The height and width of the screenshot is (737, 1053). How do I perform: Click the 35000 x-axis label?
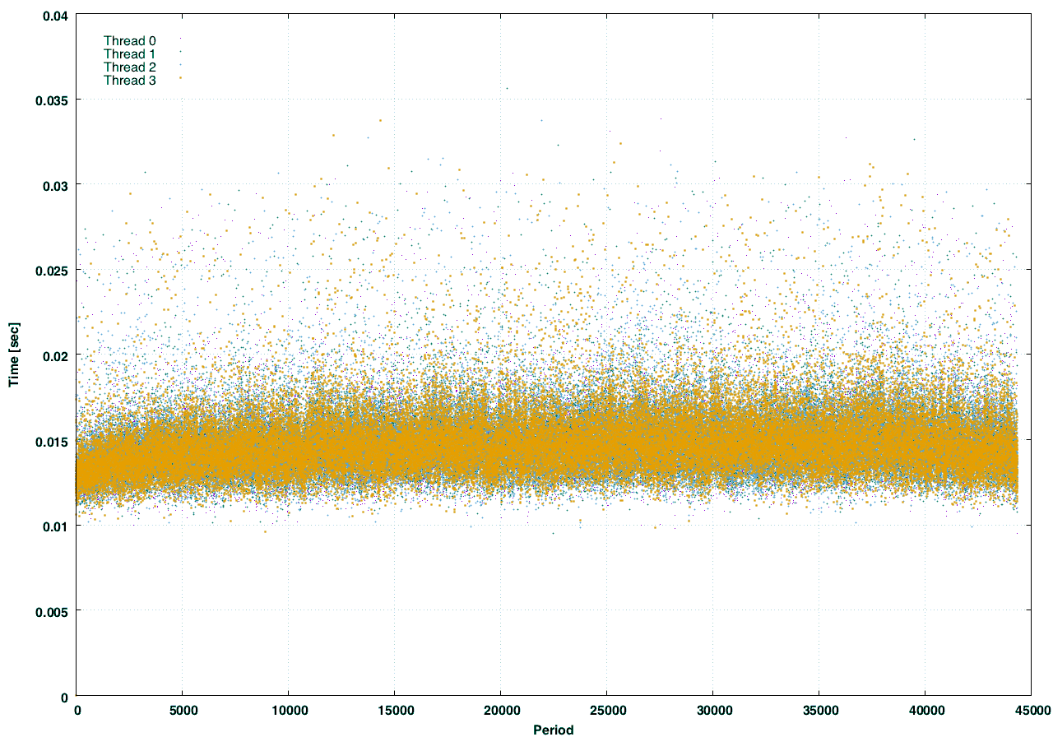pos(819,710)
